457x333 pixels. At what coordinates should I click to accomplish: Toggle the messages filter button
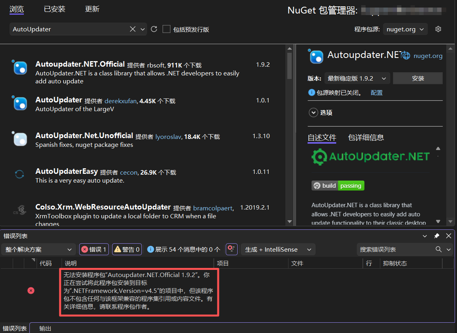pyautogui.click(x=184, y=250)
